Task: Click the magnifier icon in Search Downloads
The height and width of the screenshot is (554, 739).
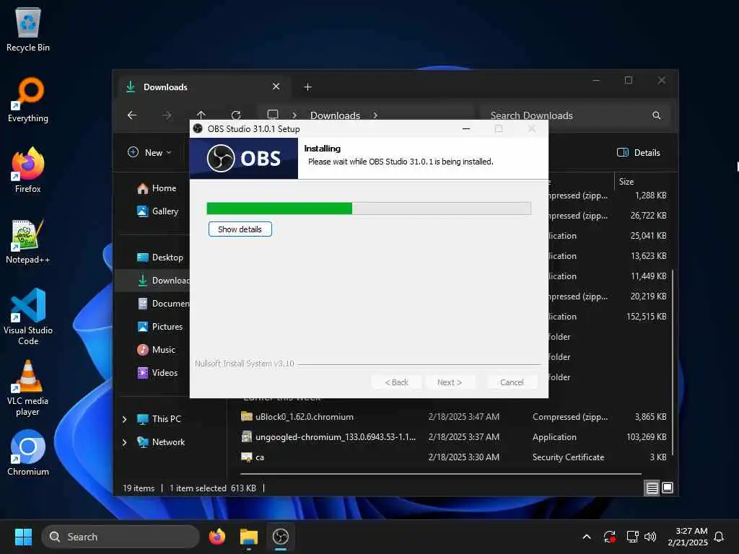Action: click(x=657, y=115)
